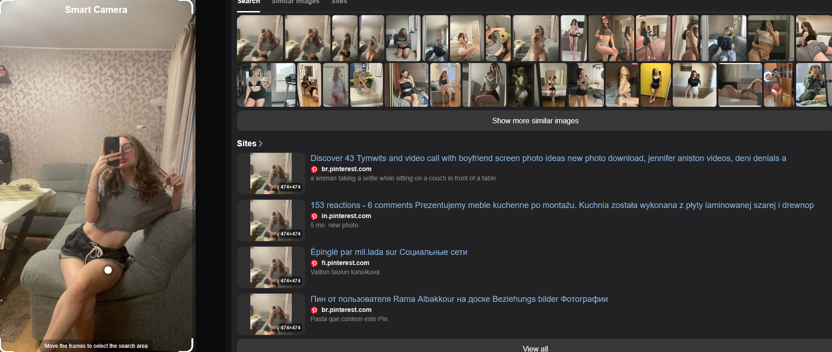Click the '5 mo. new photo.' snippet
The image size is (832, 352).
(335, 225)
